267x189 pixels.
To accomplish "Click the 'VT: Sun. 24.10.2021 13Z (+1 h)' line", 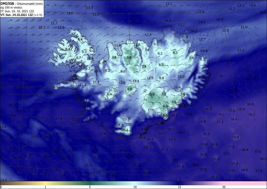I will pos(21,15).
